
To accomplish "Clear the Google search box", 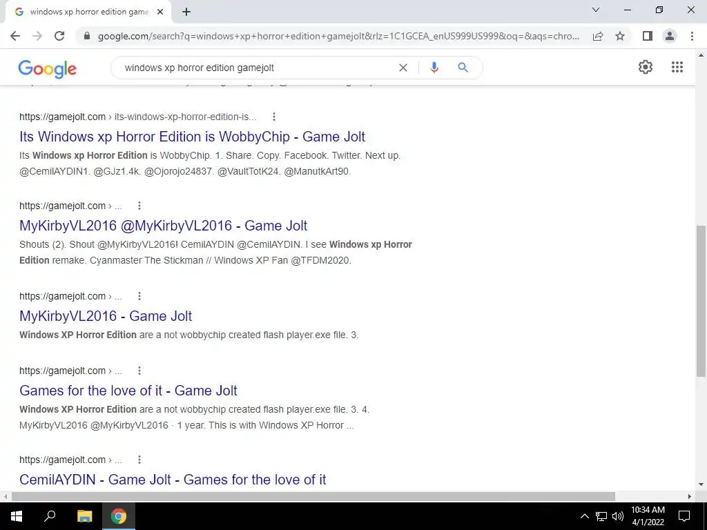I will tap(403, 68).
